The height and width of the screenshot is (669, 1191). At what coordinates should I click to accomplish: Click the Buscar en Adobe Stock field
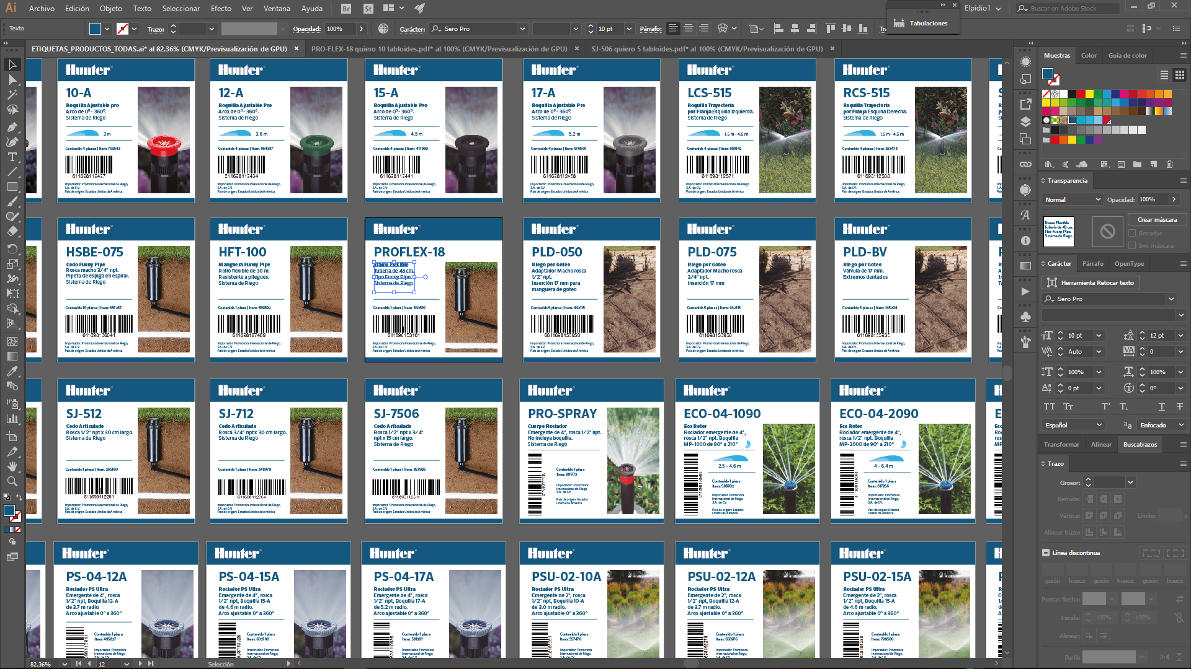coord(1067,9)
